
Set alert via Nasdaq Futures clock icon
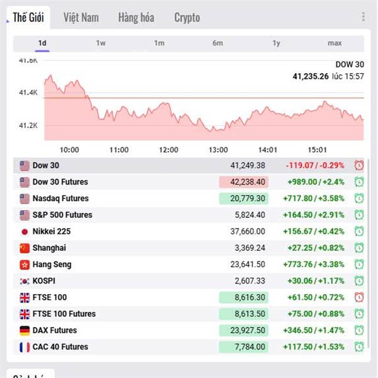359,198
